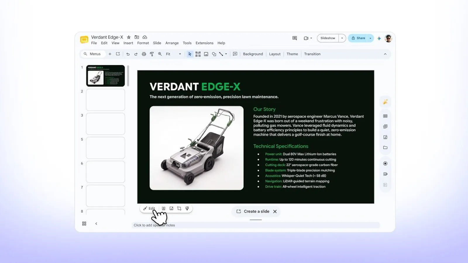Expand the Share options dropdown arrow

370,38
